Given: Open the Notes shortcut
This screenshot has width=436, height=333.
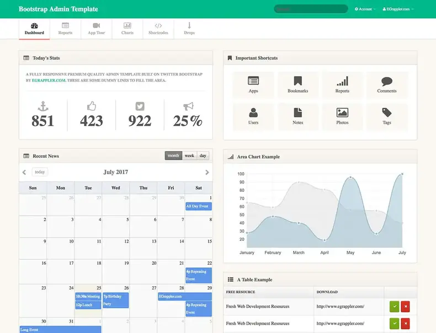Looking at the screenshot, I should click(x=298, y=116).
